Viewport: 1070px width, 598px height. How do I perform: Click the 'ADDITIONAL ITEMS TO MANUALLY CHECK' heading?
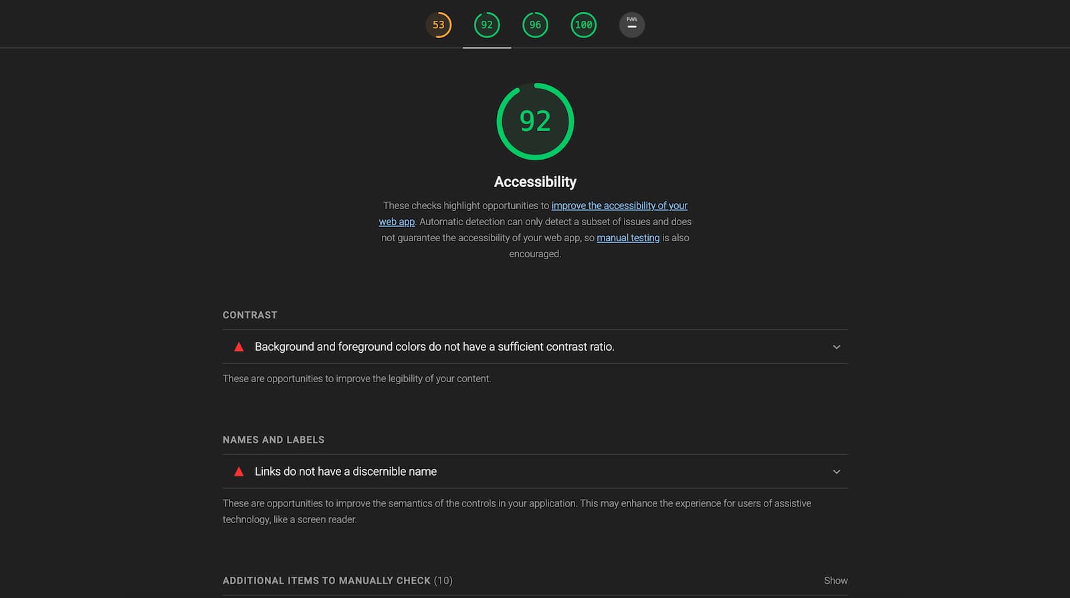pos(338,581)
